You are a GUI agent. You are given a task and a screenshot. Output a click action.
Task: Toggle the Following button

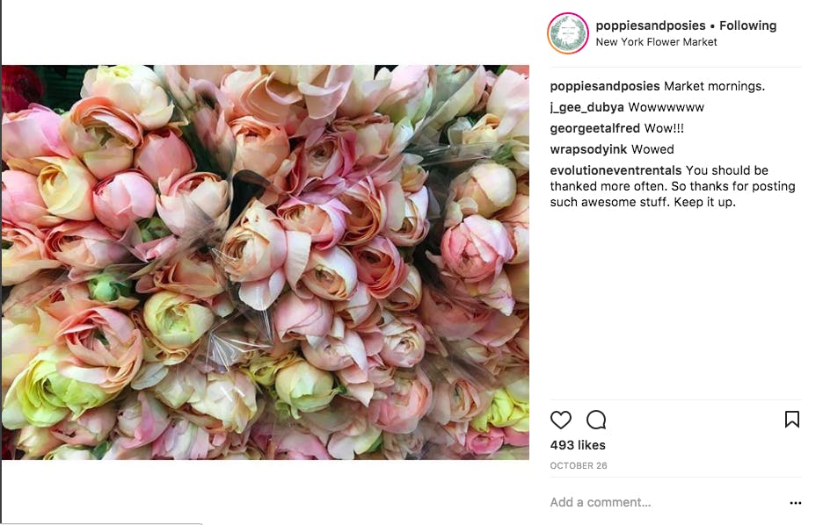click(x=748, y=25)
